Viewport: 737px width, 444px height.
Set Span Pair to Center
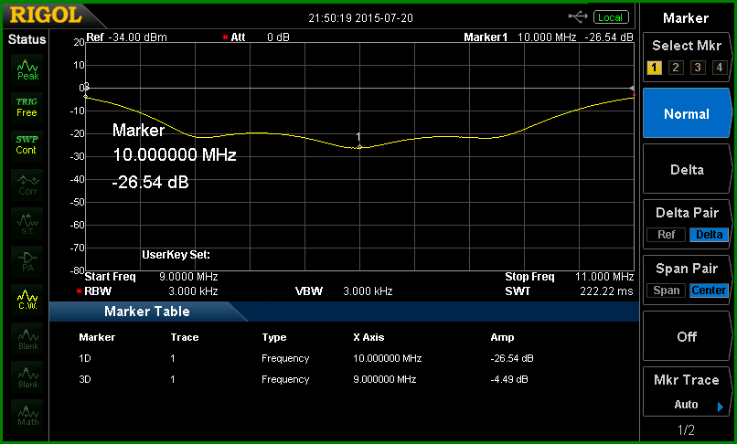point(709,291)
